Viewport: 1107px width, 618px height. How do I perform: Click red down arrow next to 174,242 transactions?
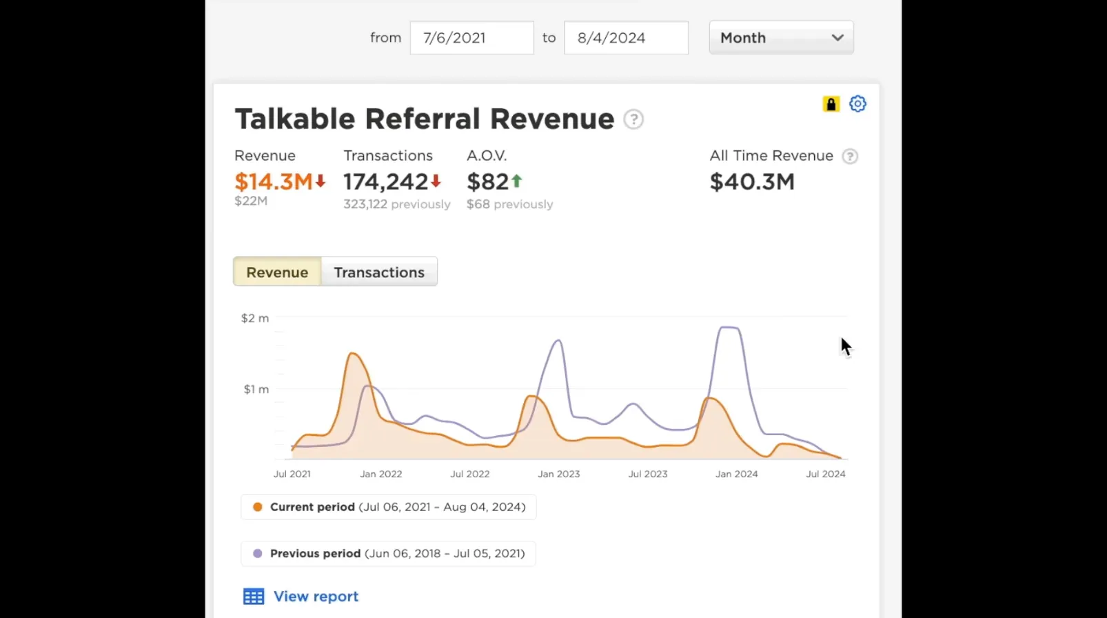436,181
